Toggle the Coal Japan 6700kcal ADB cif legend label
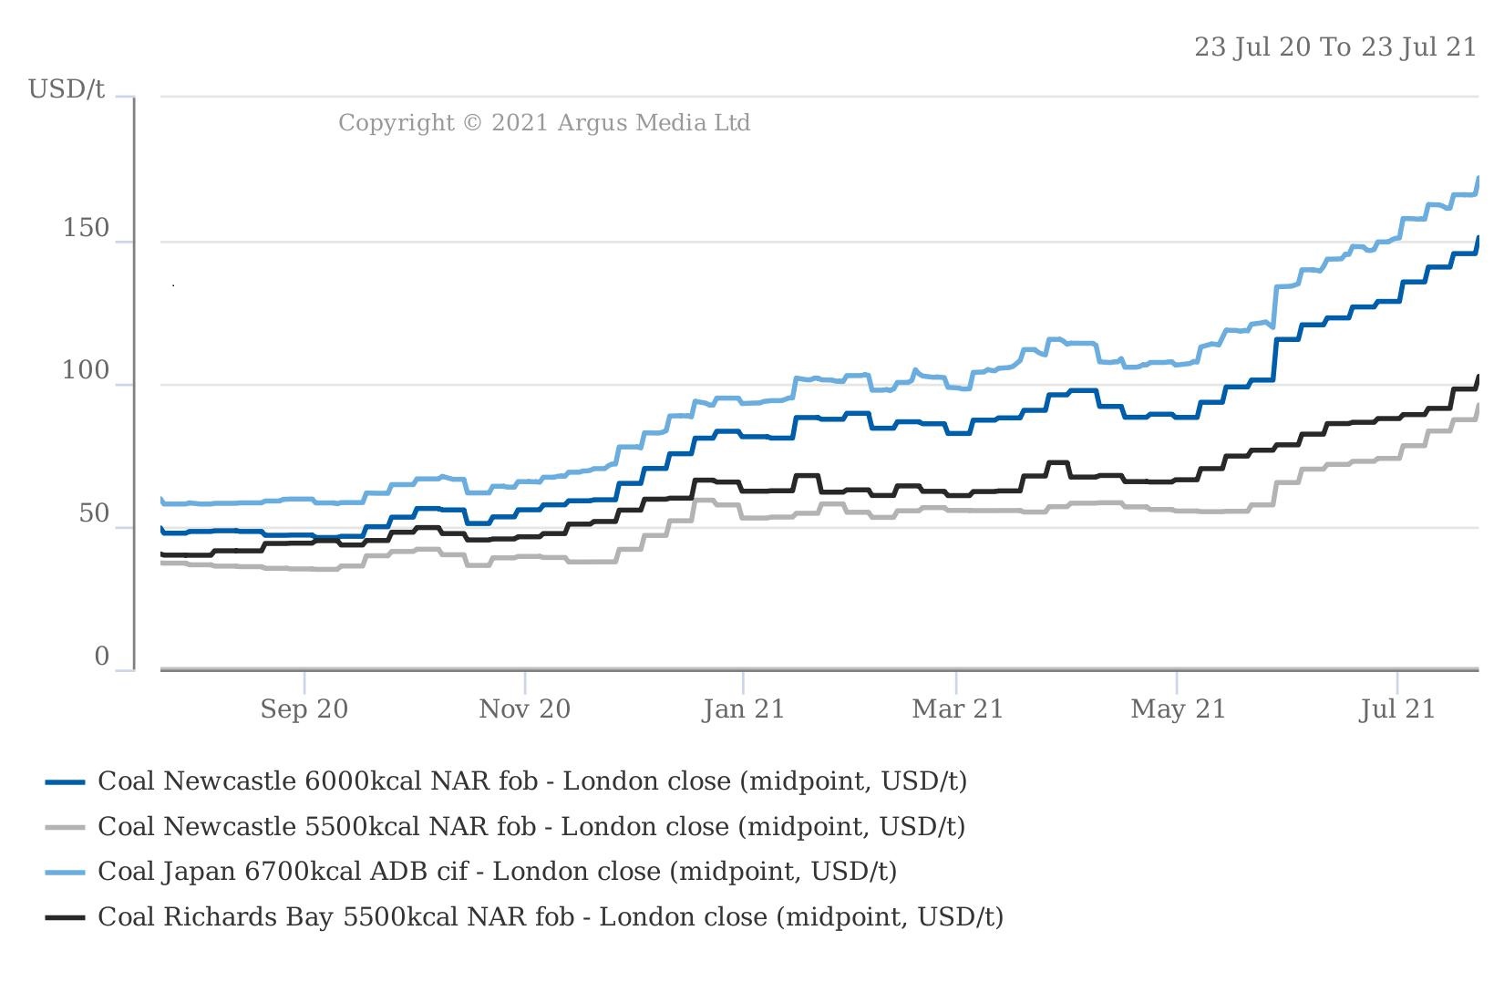The width and height of the screenshot is (1504, 1003). [x=497, y=872]
